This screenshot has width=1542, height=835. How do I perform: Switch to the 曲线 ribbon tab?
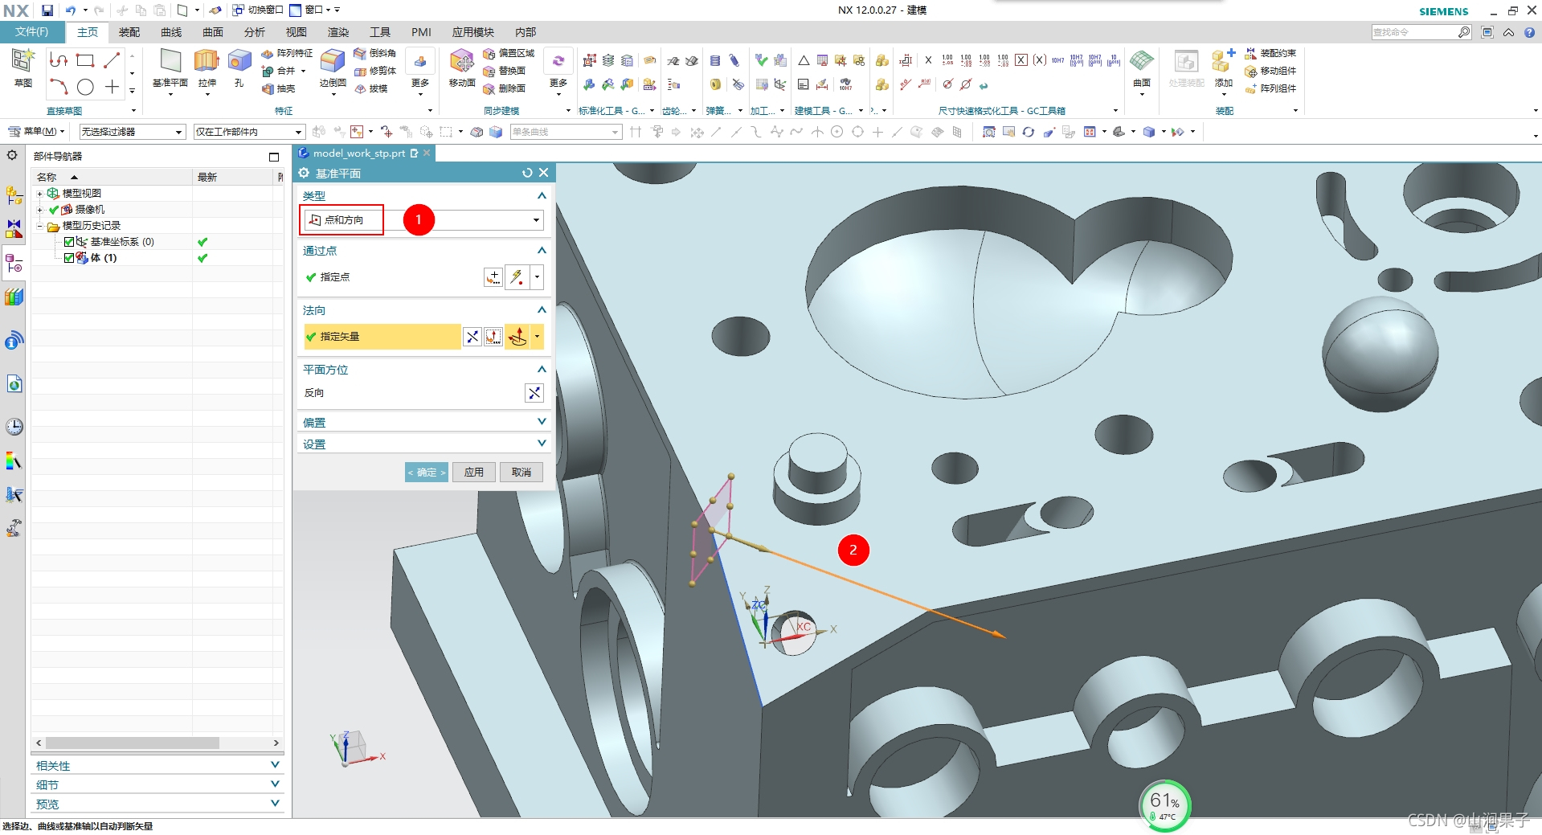point(171,32)
